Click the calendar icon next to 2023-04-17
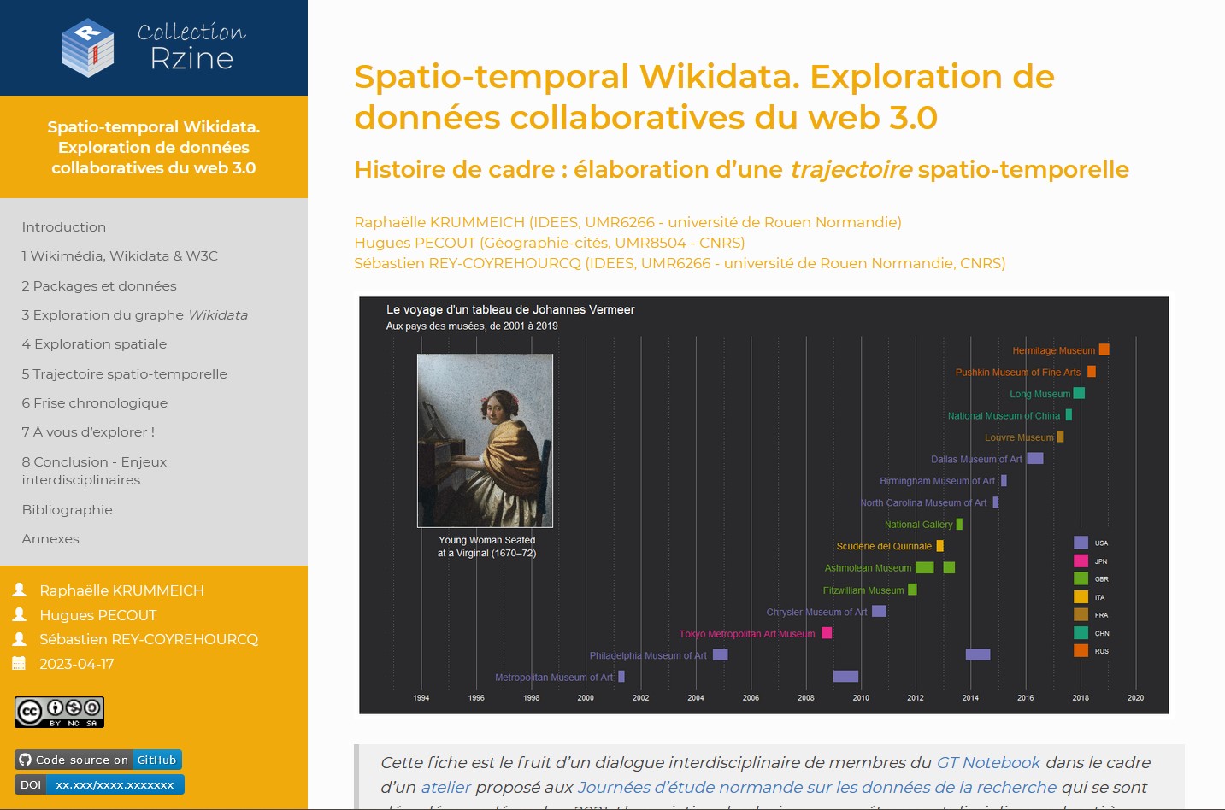Viewport: 1225px width, 810px height. coord(20,663)
